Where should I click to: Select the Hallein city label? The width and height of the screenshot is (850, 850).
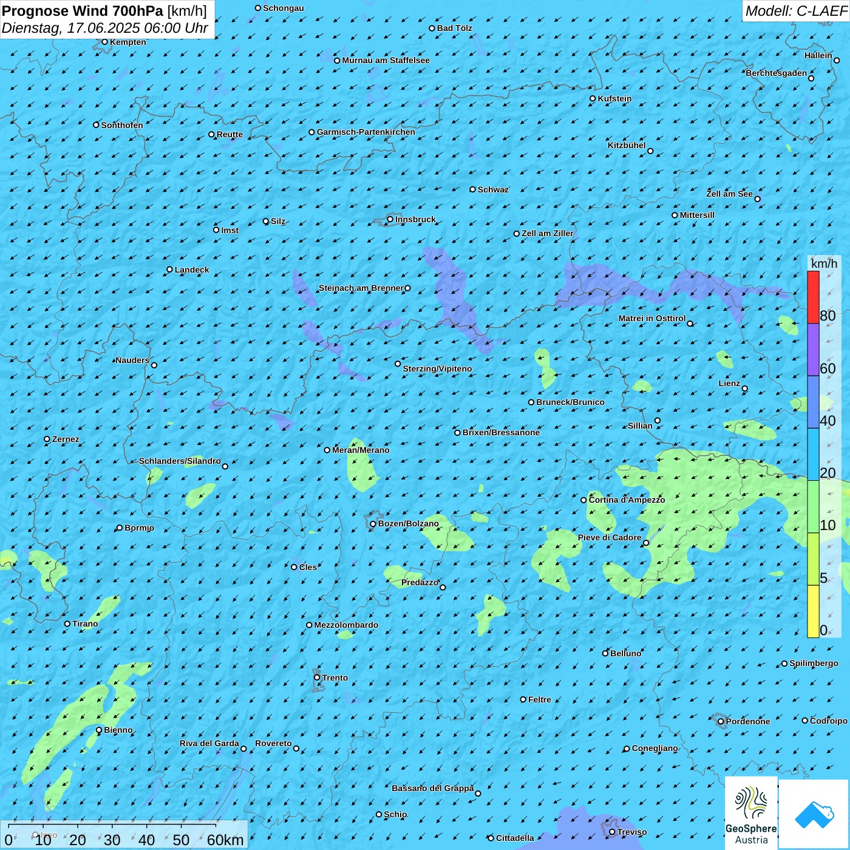pos(818,55)
